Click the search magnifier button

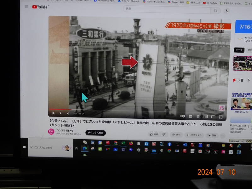click(215, 11)
